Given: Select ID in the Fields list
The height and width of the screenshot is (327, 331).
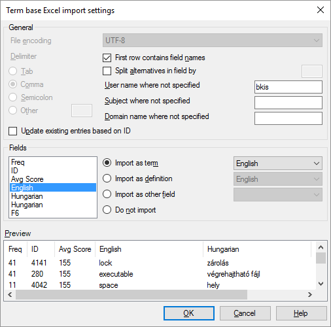Looking at the screenshot, I should tap(53, 171).
